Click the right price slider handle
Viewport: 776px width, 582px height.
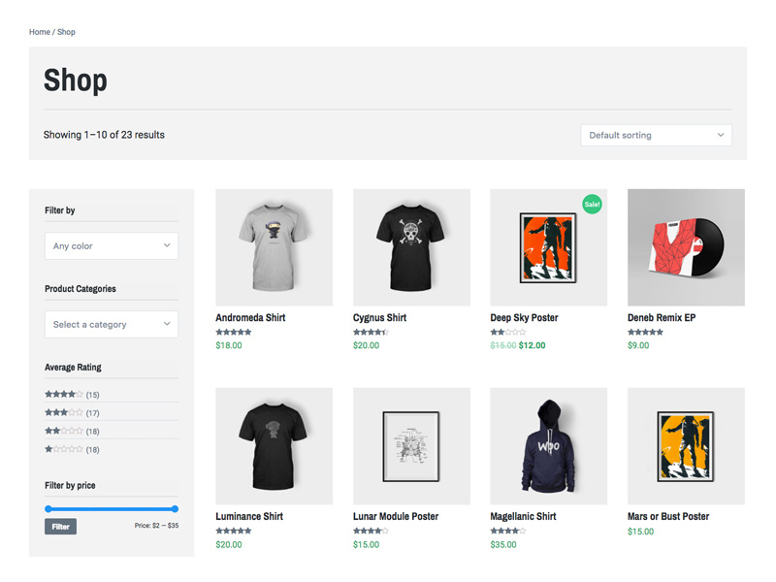click(x=175, y=508)
